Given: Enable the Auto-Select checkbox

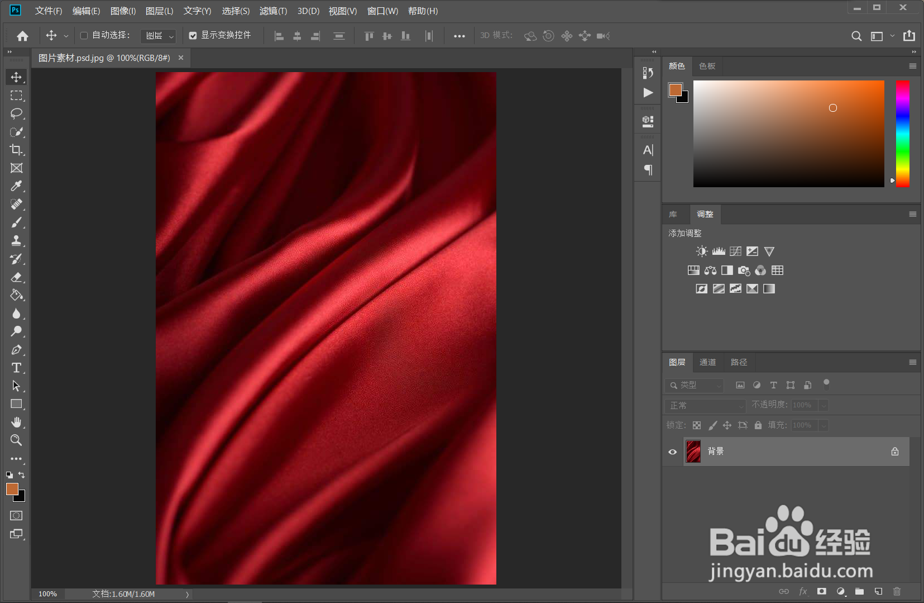Looking at the screenshot, I should pyautogui.click(x=84, y=35).
